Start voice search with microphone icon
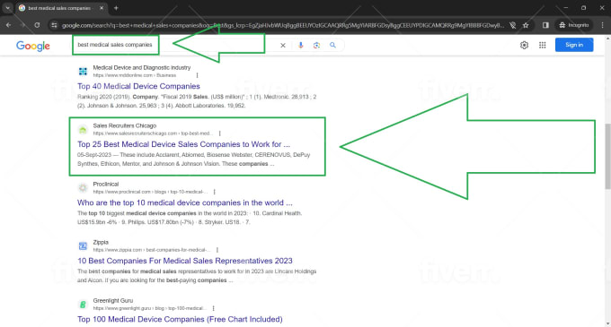The width and height of the screenshot is (611, 327). (x=300, y=46)
